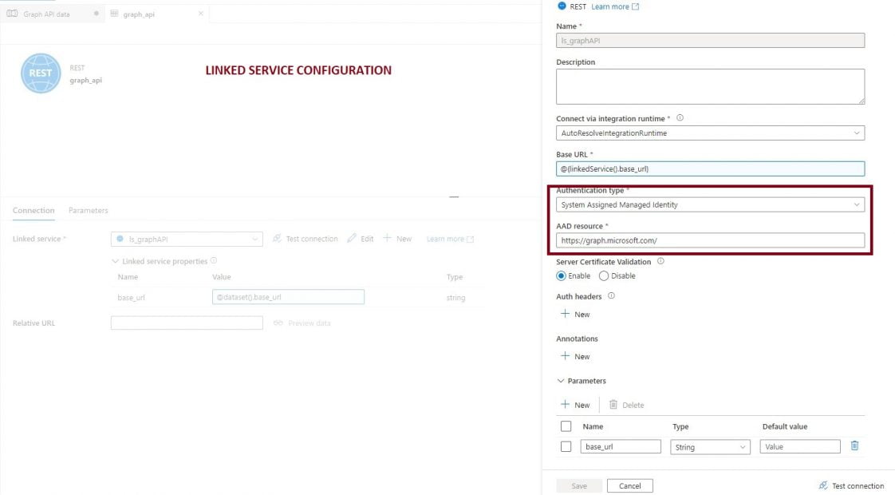Click the Relative URL input field
The image size is (895, 495).
click(x=185, y=323)
